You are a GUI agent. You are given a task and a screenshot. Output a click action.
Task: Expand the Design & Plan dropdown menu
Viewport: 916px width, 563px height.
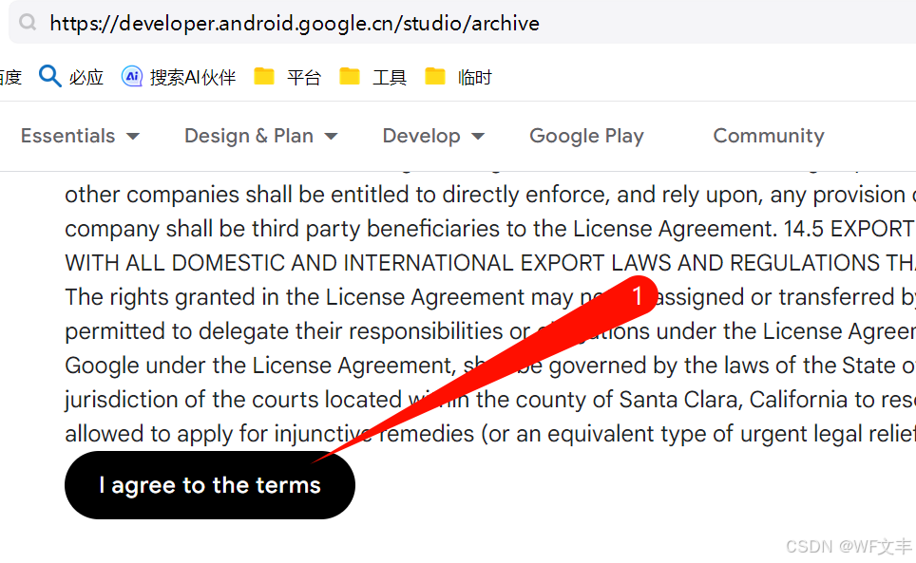click(x=261, y=136)
